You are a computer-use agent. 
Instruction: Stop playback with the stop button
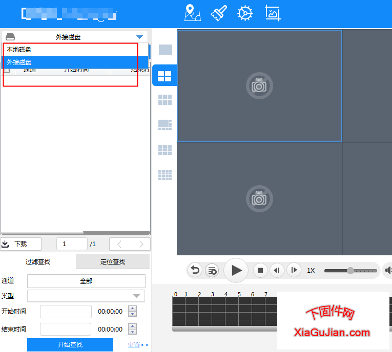tap(260, 270)
